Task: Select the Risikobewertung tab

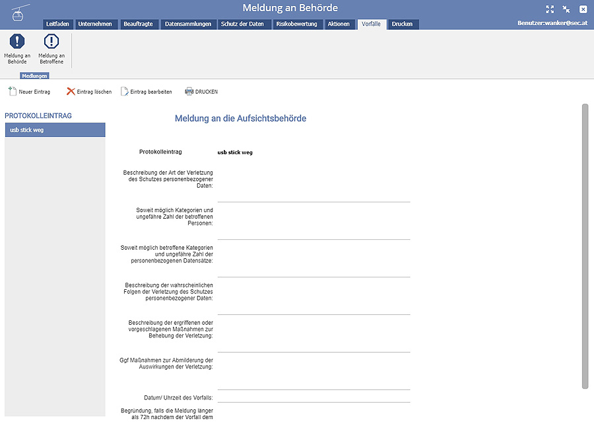Action: [x=296, y=24]
